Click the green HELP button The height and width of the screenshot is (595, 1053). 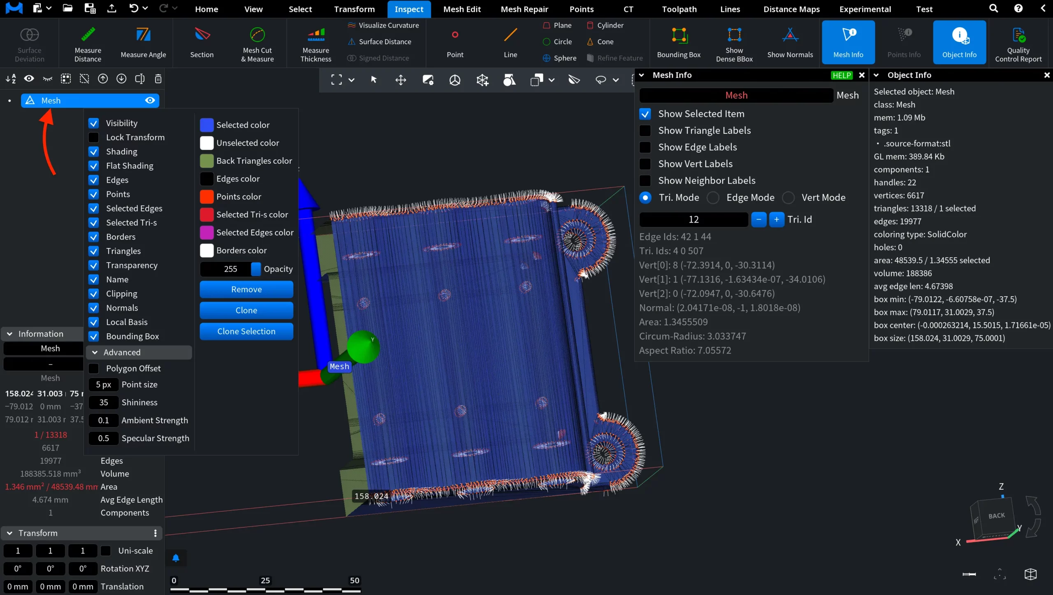[842, 75]
